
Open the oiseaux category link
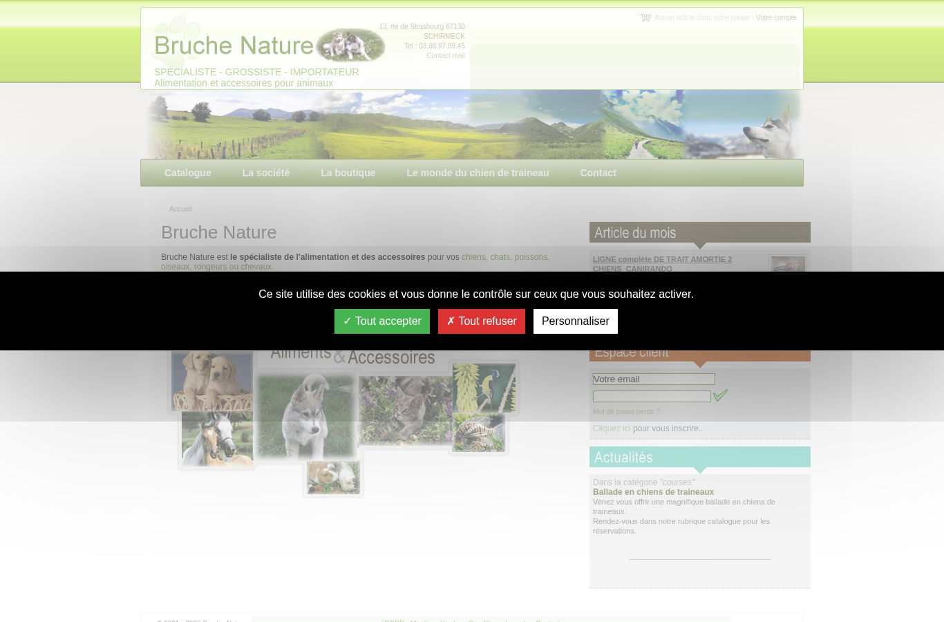(x=175, y=267)
